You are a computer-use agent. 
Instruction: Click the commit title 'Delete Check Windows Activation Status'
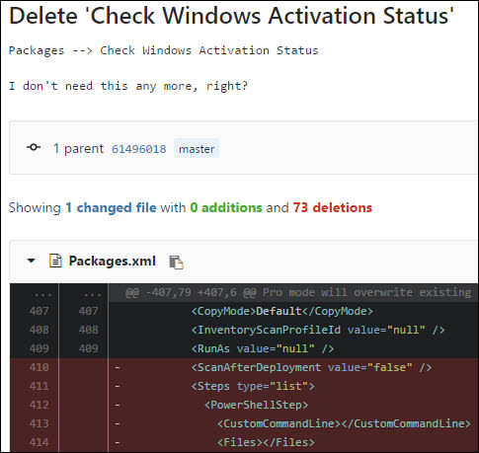tap(231, 16)
